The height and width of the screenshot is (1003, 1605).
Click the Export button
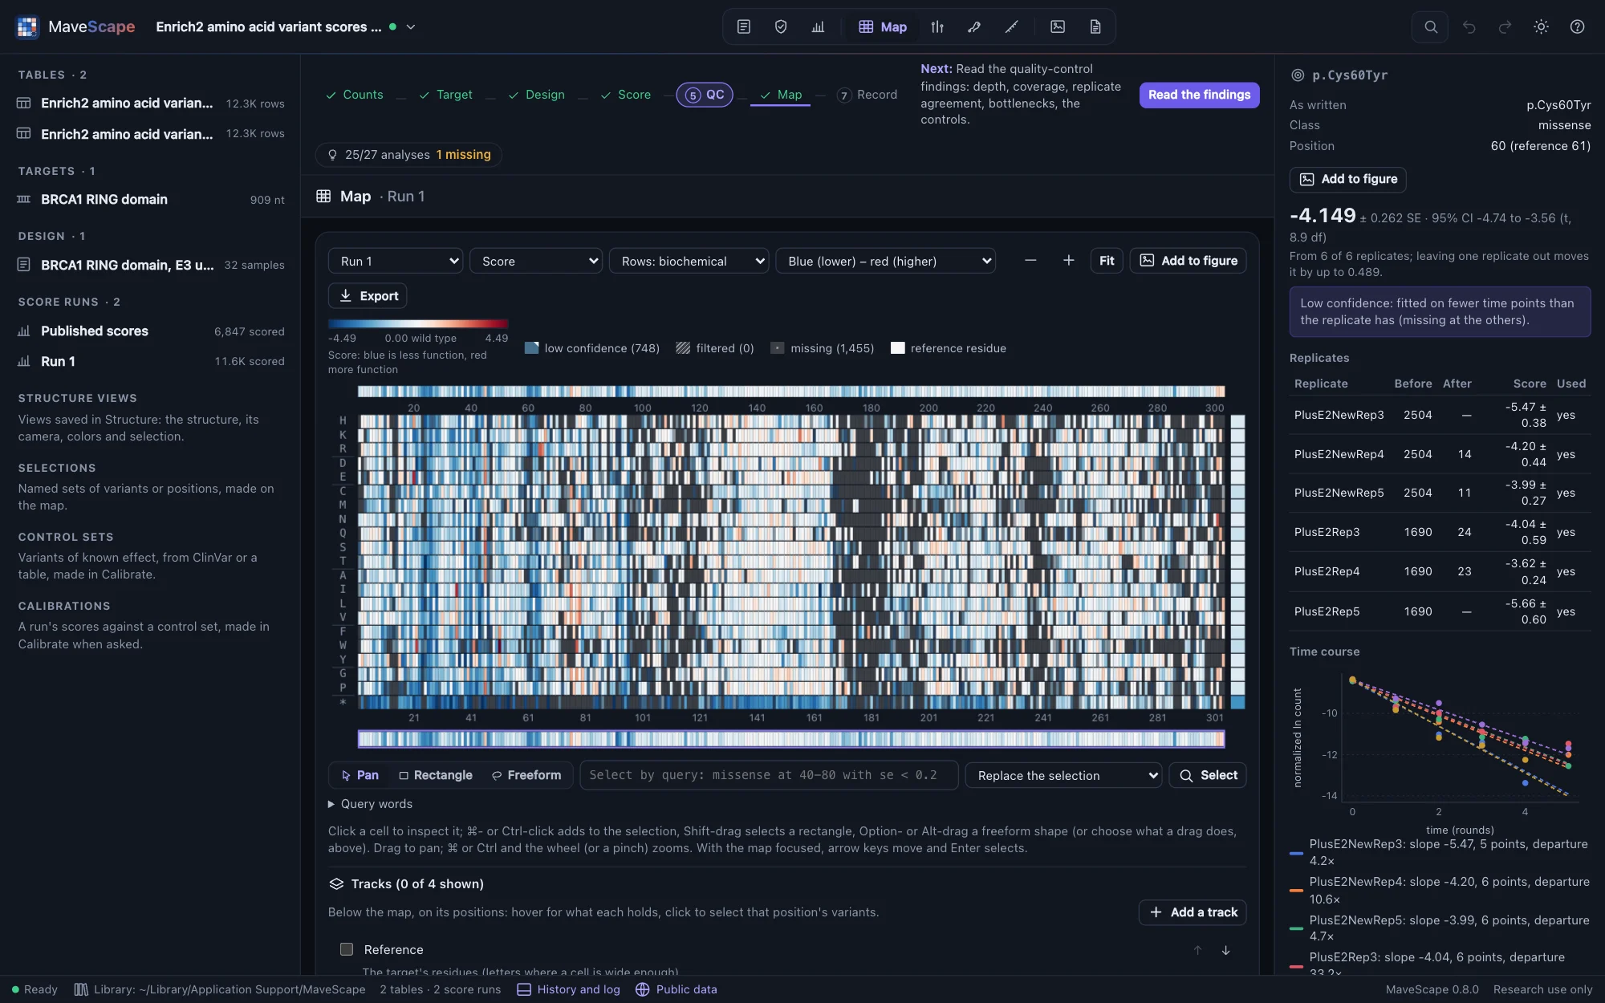coord(368,296)
